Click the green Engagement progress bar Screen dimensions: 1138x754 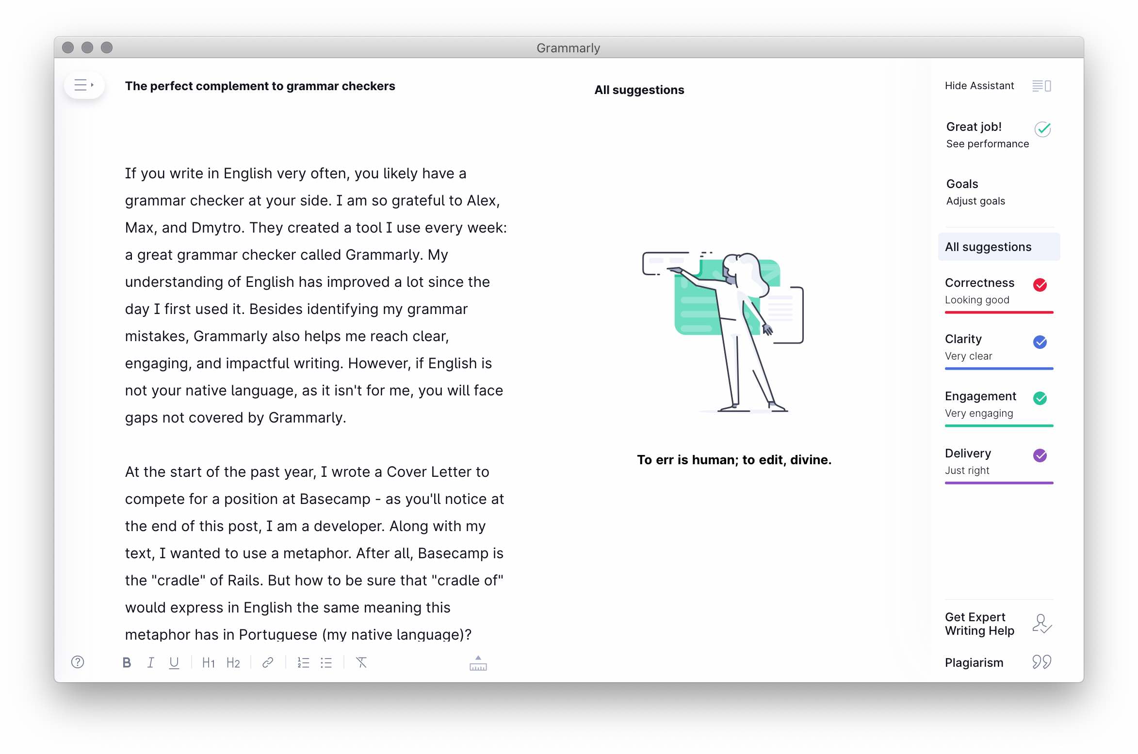tap(999, 426)
